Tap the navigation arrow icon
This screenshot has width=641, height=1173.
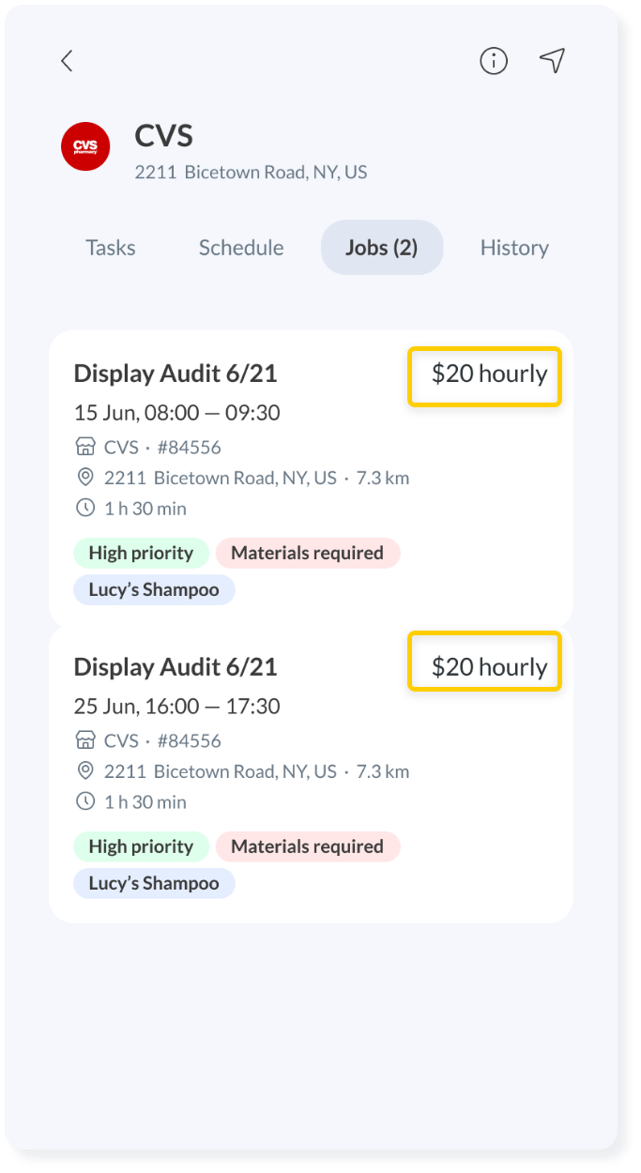pyautogui.click(x=553, y=61)
